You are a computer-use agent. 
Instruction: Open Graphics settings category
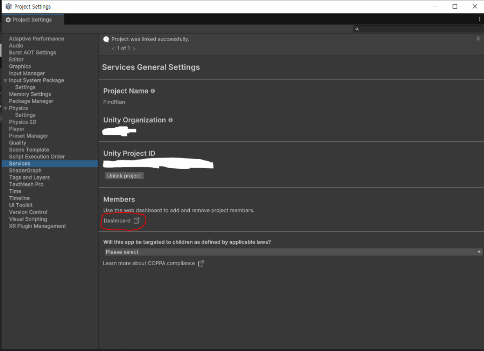[20, 66]
